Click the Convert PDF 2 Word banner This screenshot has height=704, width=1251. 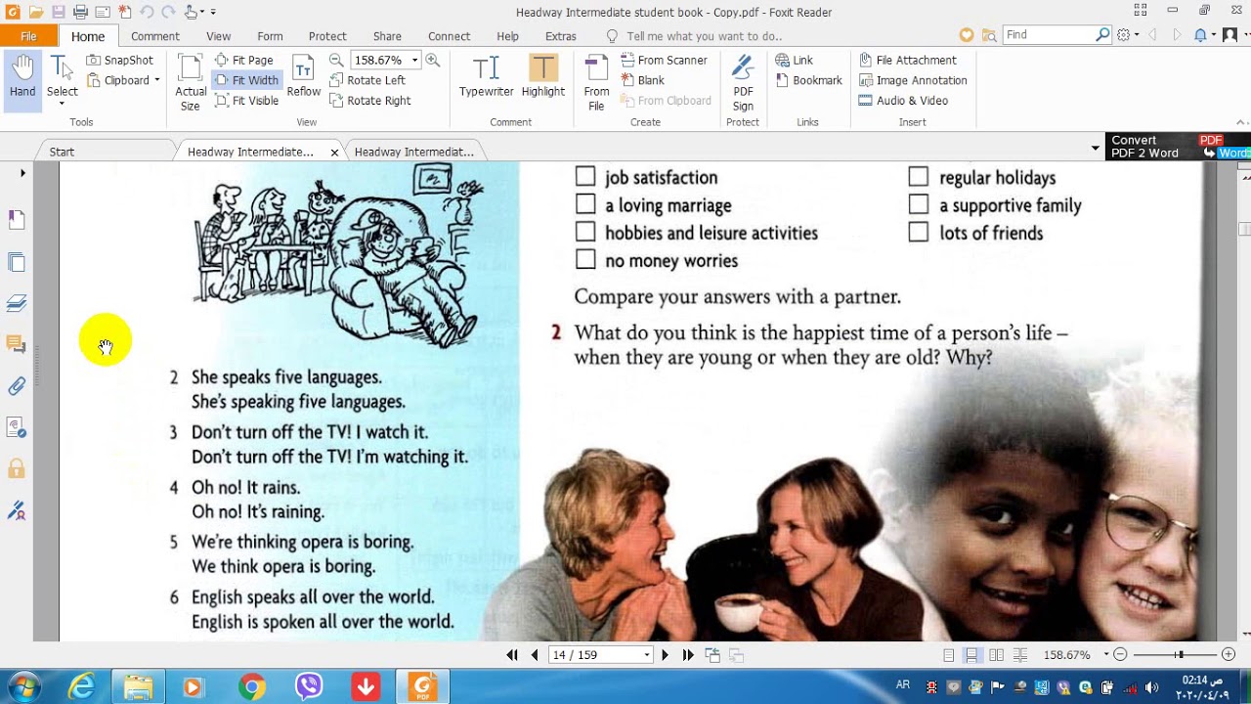(x=1178, y=147)
